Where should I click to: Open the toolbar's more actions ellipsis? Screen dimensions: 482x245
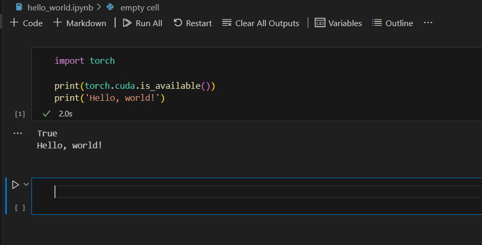pos(428,23)
